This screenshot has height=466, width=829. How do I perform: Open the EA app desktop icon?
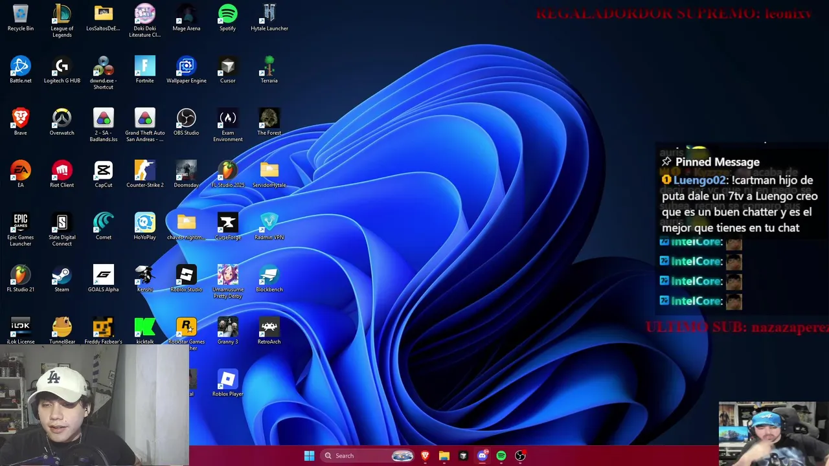click(21, 174)
